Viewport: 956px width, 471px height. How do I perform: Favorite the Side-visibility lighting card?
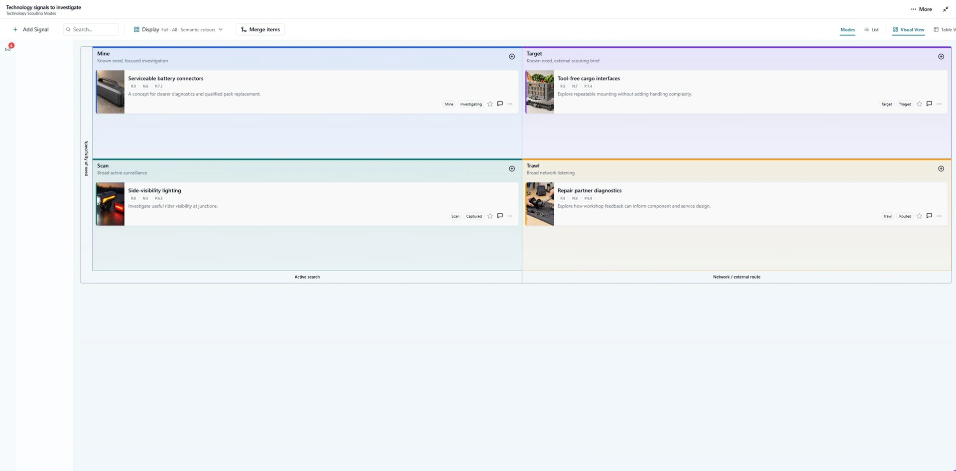click(x=490, y=216)
